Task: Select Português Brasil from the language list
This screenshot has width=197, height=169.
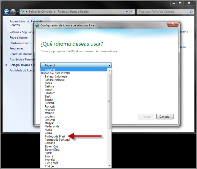Action: point(55,136)
